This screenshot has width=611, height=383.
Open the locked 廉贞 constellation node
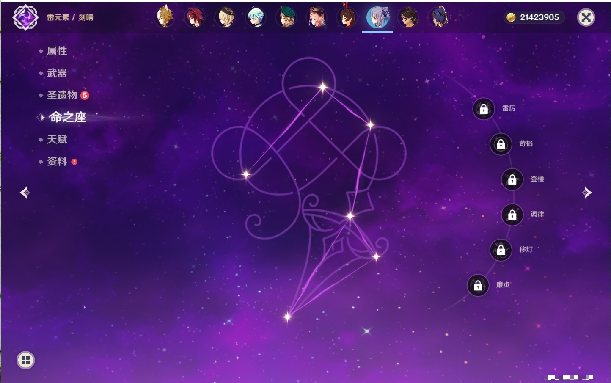pyautogui.click(x=478, y=285)
